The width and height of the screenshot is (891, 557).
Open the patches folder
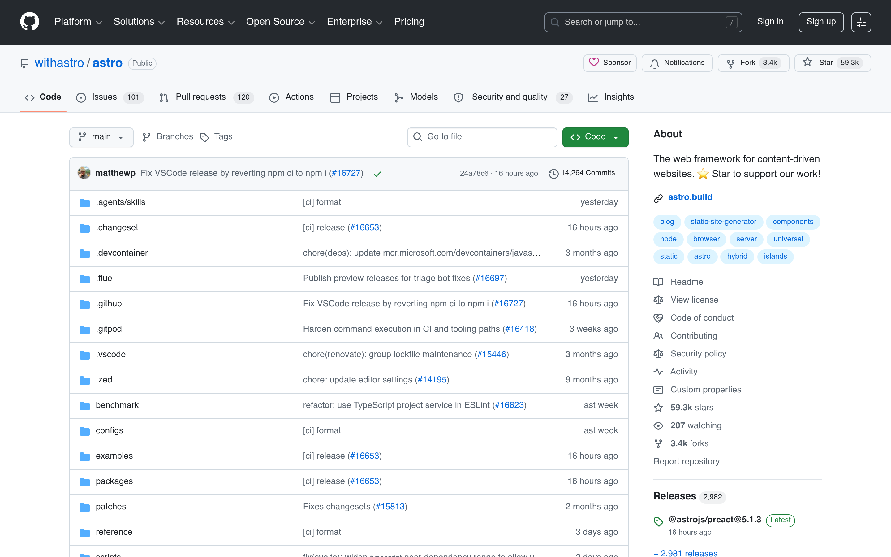(x=111, y=507)
